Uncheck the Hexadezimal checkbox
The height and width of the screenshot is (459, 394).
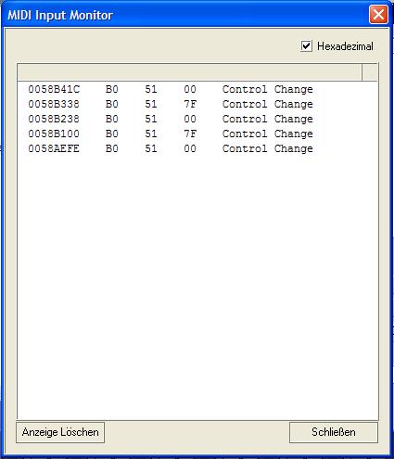tap(306, 46)
